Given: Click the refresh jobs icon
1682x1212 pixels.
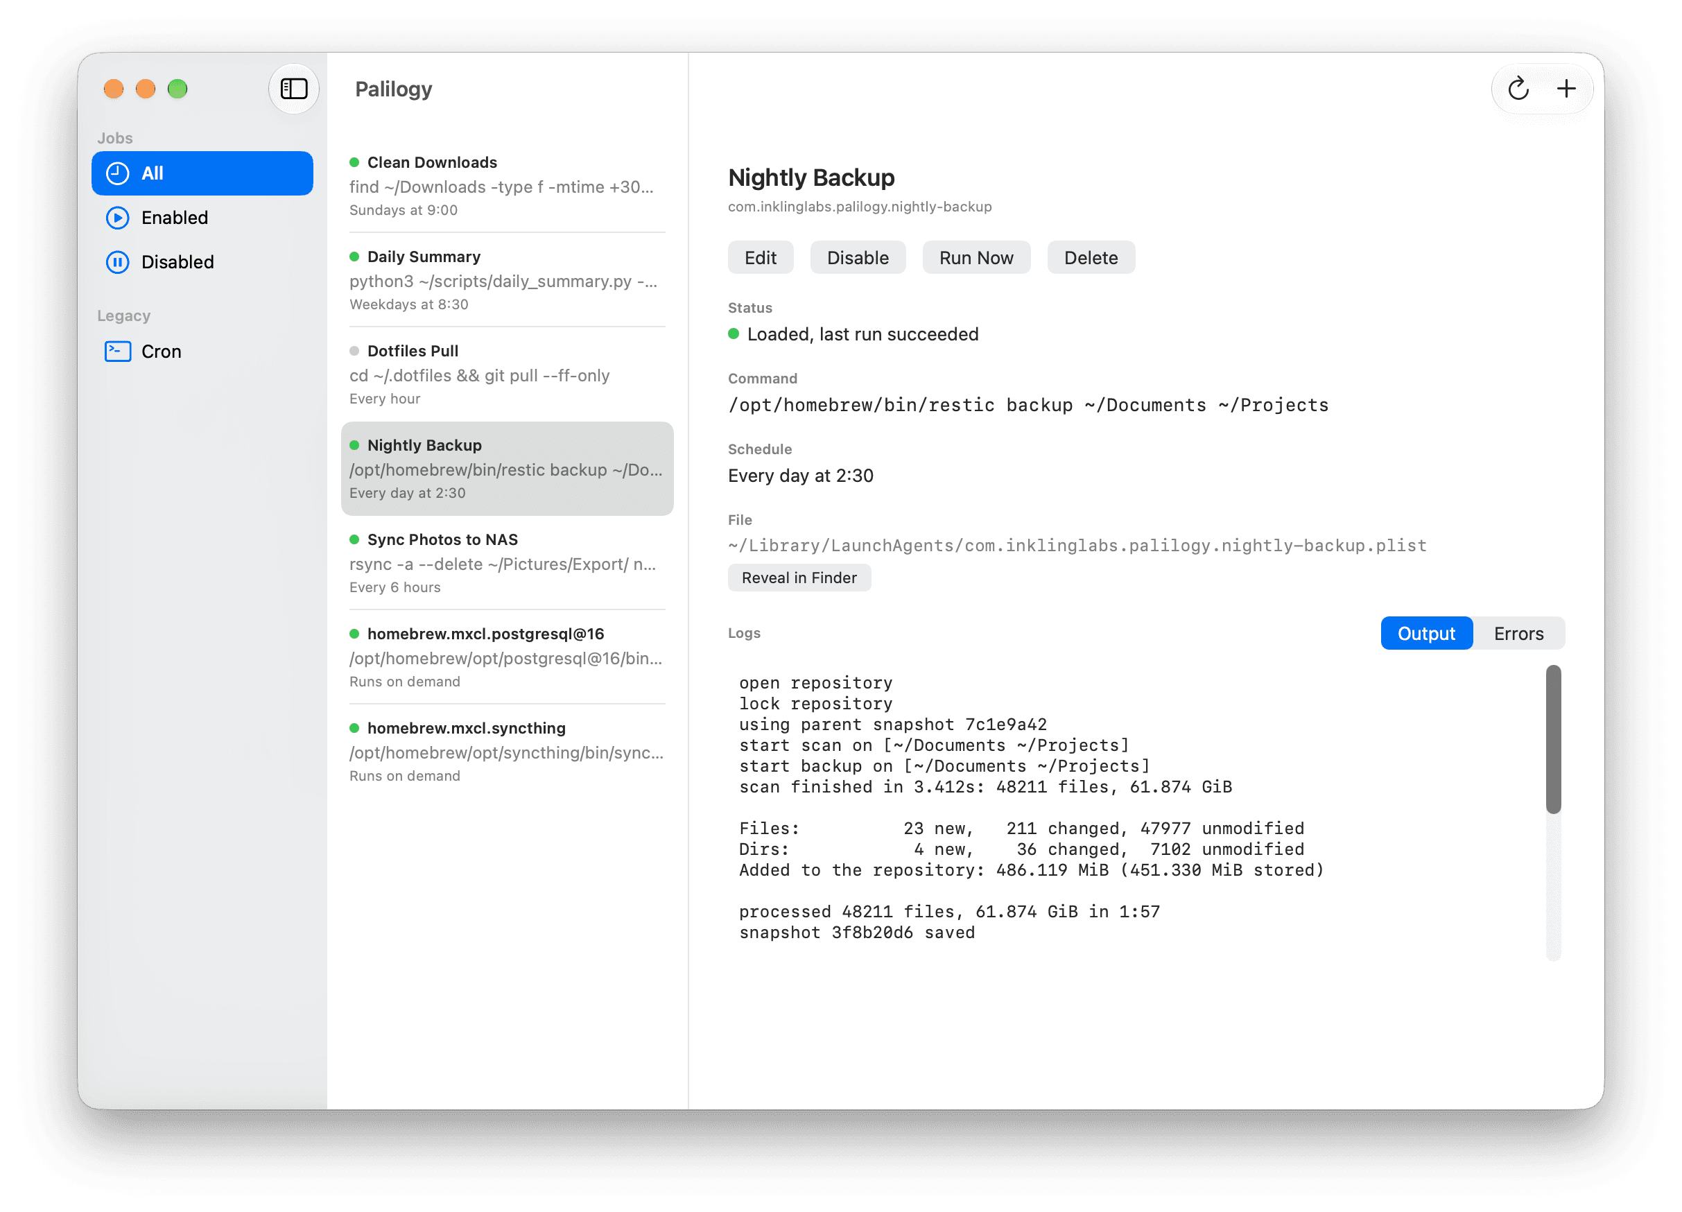Looking at the screenshot, I should tap(1518, 89).
